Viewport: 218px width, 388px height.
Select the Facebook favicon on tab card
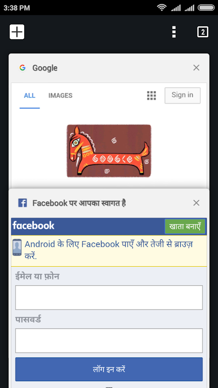[x=22, y=203]
